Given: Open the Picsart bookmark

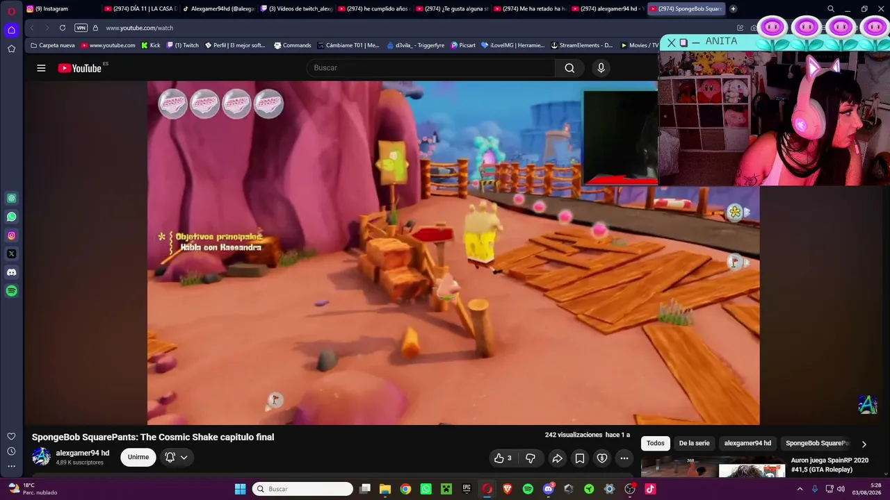Looking at the screenshot, I should click(x=463, y=45).
